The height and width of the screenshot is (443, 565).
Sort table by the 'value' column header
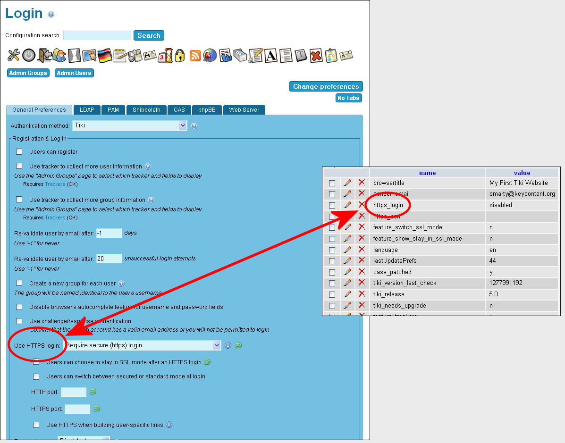pyautogui.click(x=522, y=173)
